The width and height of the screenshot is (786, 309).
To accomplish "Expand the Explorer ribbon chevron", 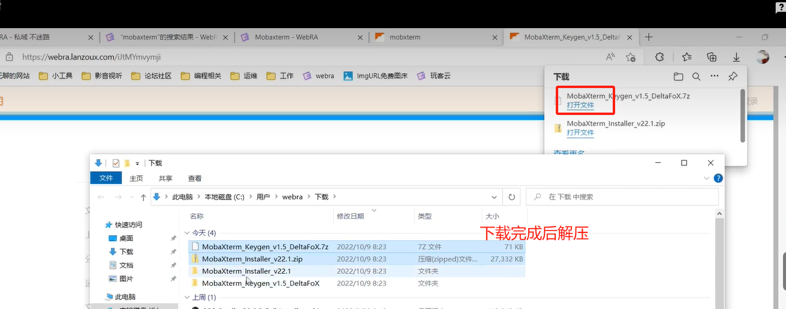I will coord(706,178).
